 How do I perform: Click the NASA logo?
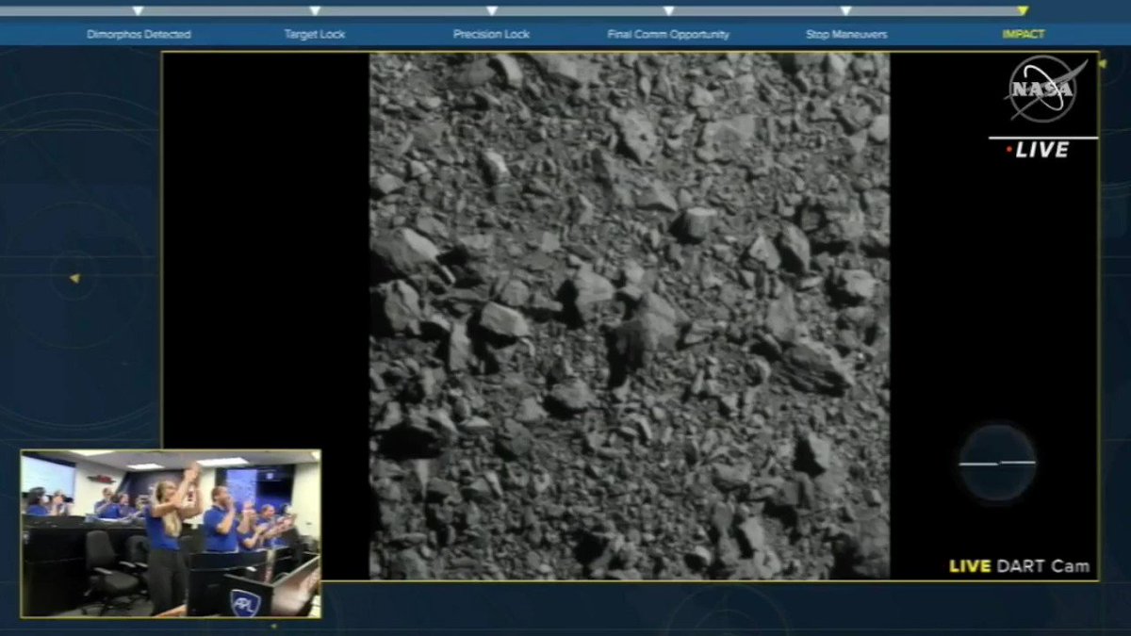point(1044,90)
